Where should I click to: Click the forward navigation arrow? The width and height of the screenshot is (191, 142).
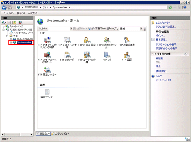tap(10, 8)
